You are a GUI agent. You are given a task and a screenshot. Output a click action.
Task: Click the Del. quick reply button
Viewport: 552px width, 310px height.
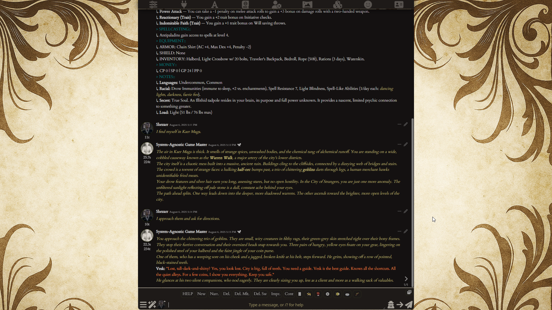tap(227, 294)
